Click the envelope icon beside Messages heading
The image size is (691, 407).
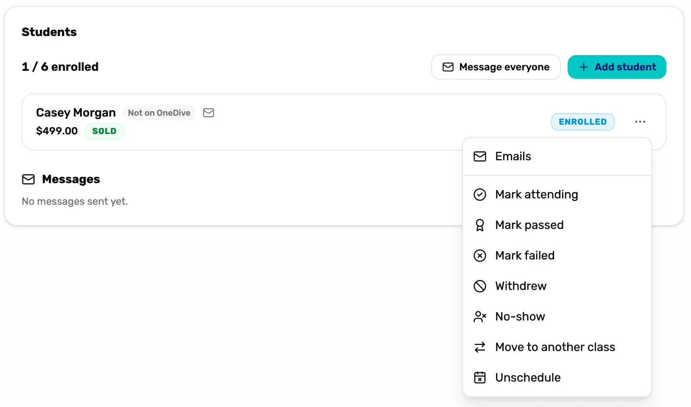28,179
